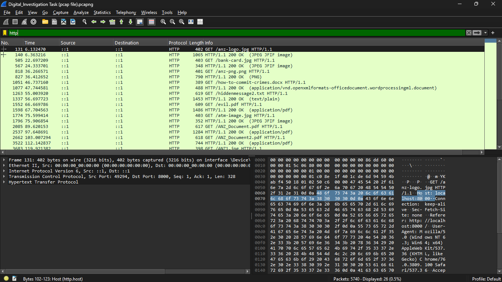Click Profile: Default in status bar
The width and height of the screenshot is (502, 282).
pyautogui.click(x=486, y=279)
